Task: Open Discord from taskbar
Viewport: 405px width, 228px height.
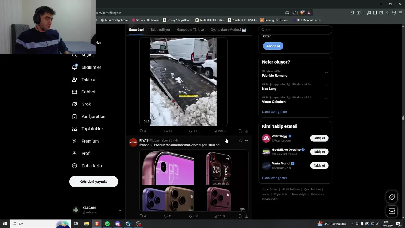Action: 118,224
